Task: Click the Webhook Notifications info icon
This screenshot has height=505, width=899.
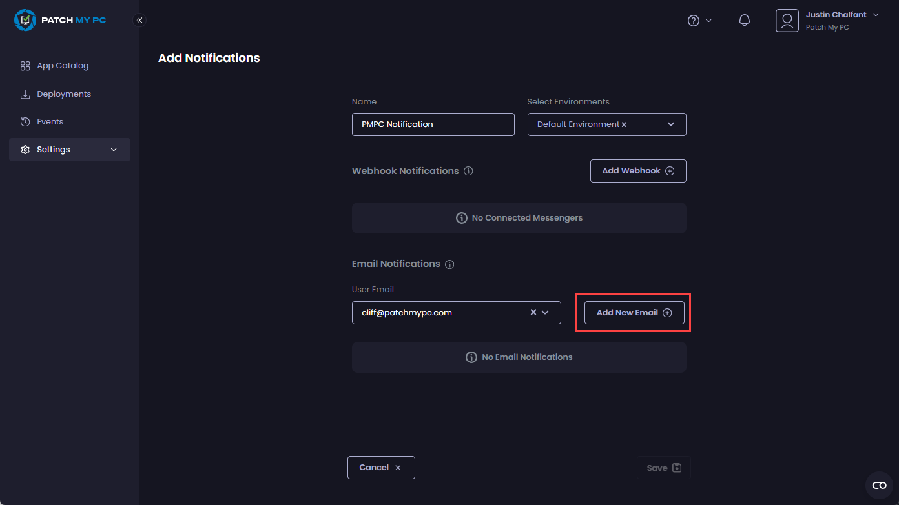Action: [x=468, y=172]
